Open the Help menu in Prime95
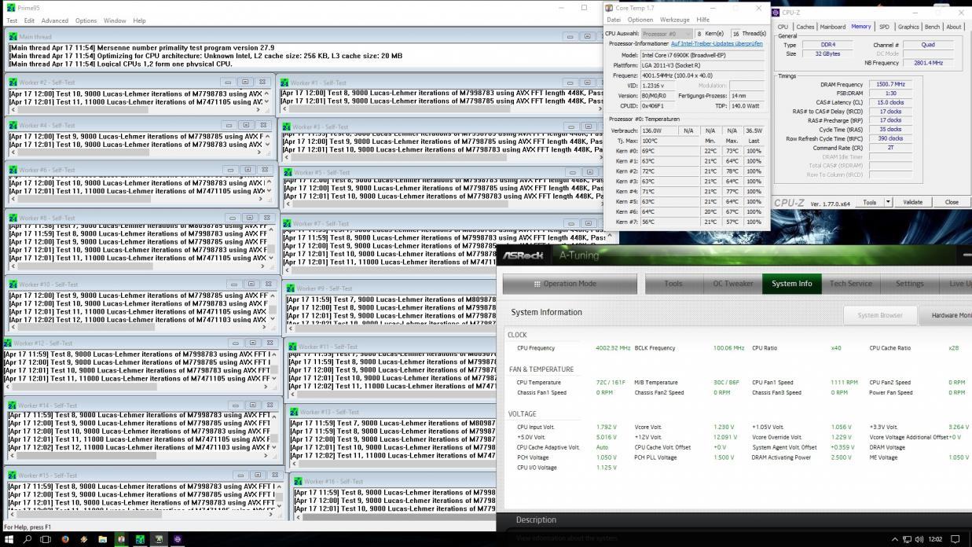Viewport: 972px width, 547px height. pos(139,20)
